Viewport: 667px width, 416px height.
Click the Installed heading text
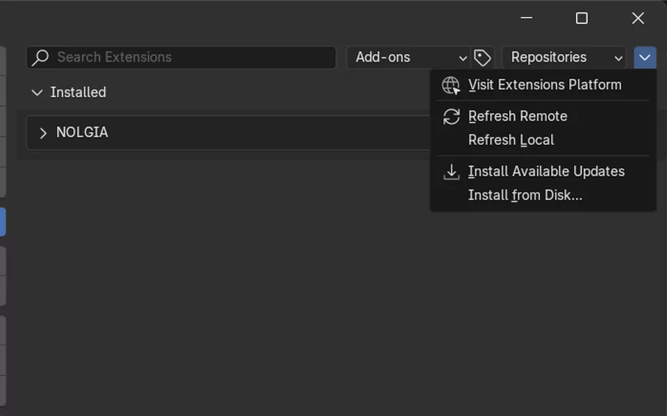[79, 92]
